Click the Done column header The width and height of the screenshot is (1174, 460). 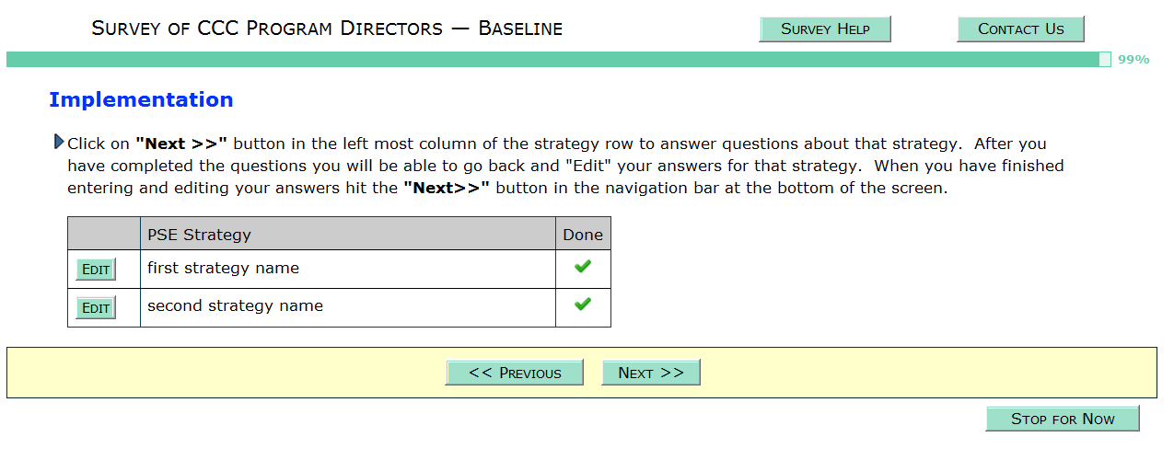click(583, 235)
